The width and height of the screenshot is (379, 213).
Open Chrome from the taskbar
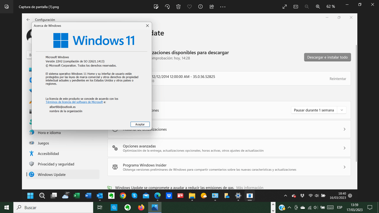coord(123,196)
